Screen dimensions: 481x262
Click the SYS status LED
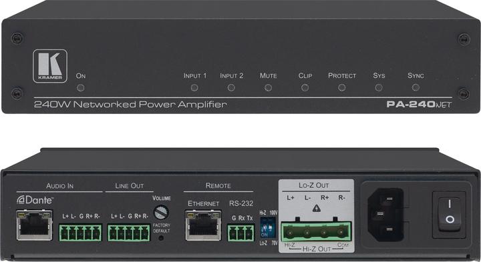(x=379, y=88)
